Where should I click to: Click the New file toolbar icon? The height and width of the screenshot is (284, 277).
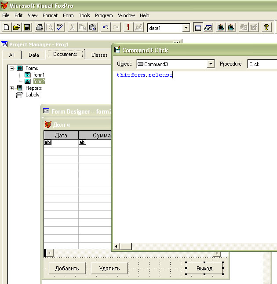pos(7,27)
